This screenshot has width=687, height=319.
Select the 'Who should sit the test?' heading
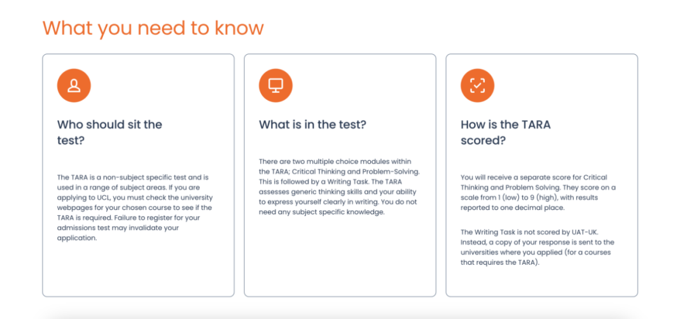point(109,132)
